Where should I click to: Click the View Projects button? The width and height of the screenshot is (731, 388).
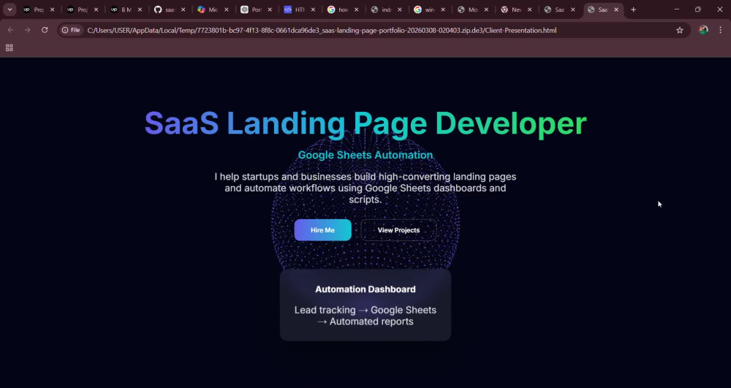(x=398, y=230)
